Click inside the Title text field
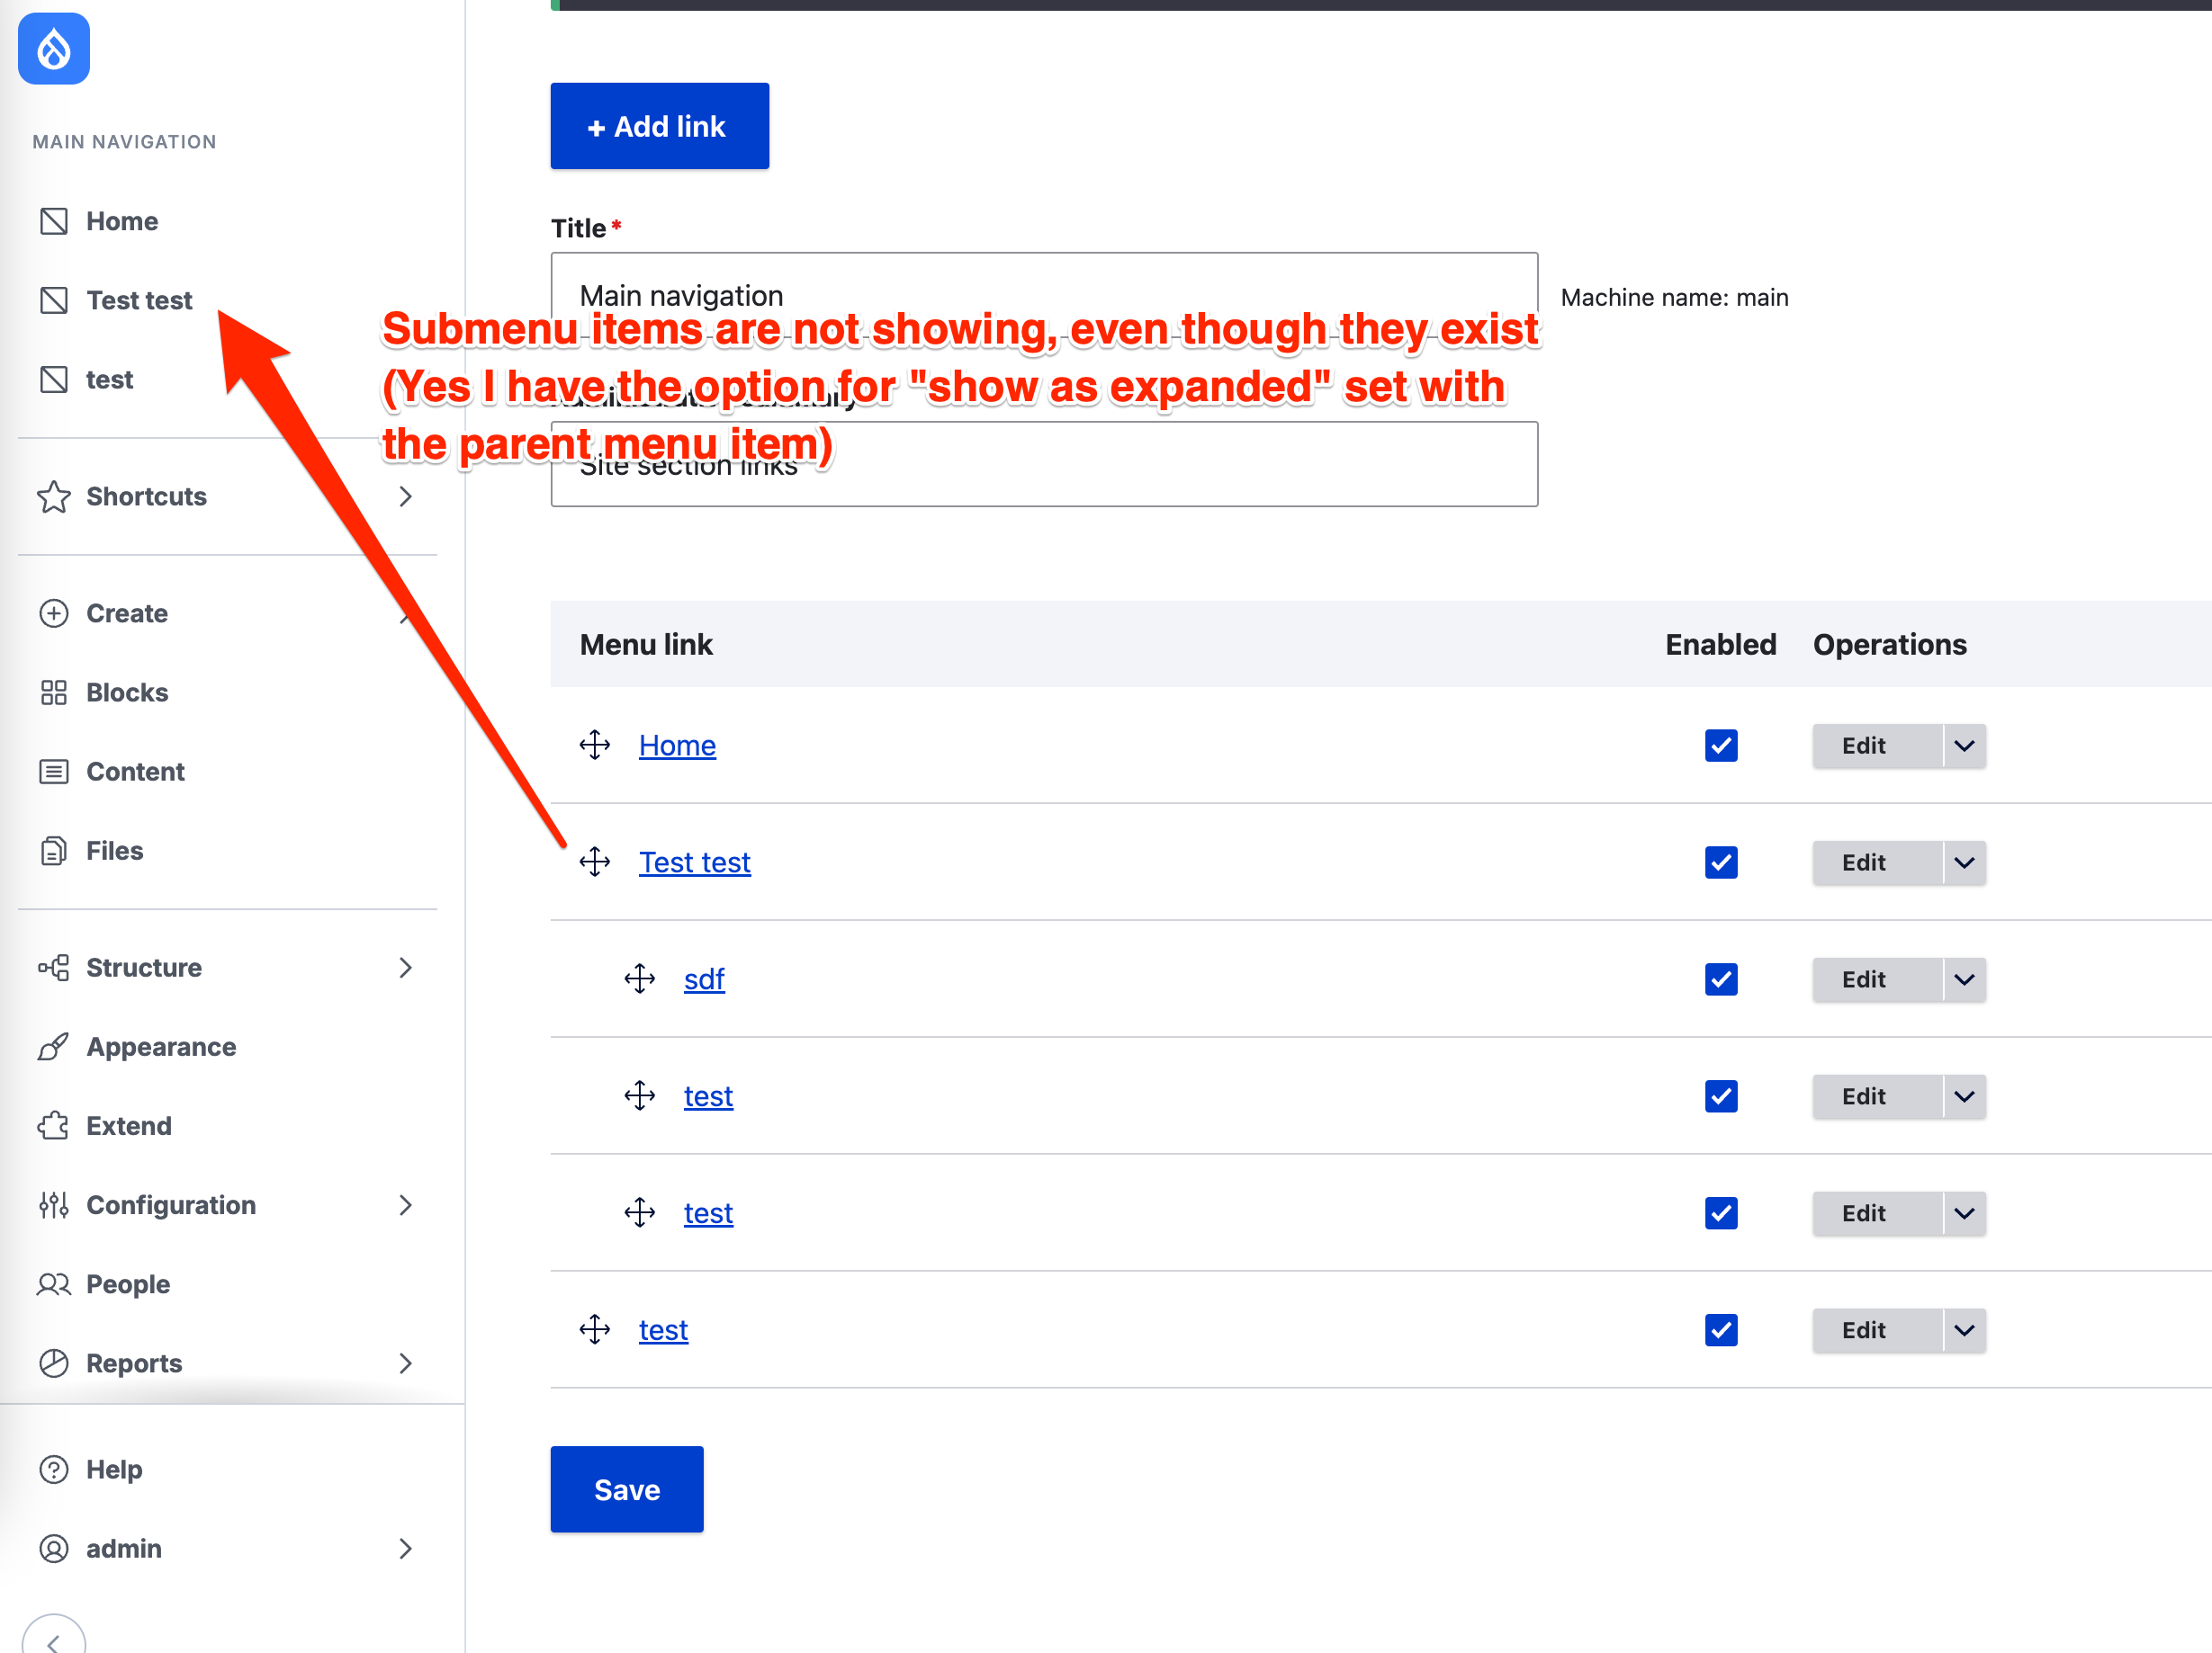 (x=1043, y=295)
